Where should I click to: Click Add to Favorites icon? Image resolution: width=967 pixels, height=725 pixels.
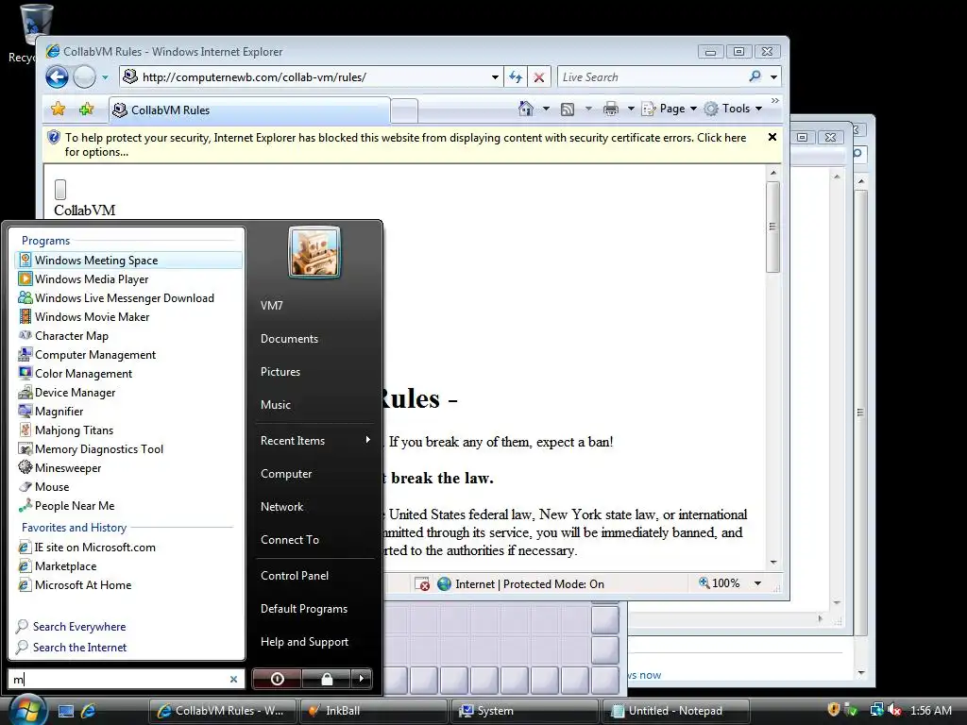click(x=86, y=110)
